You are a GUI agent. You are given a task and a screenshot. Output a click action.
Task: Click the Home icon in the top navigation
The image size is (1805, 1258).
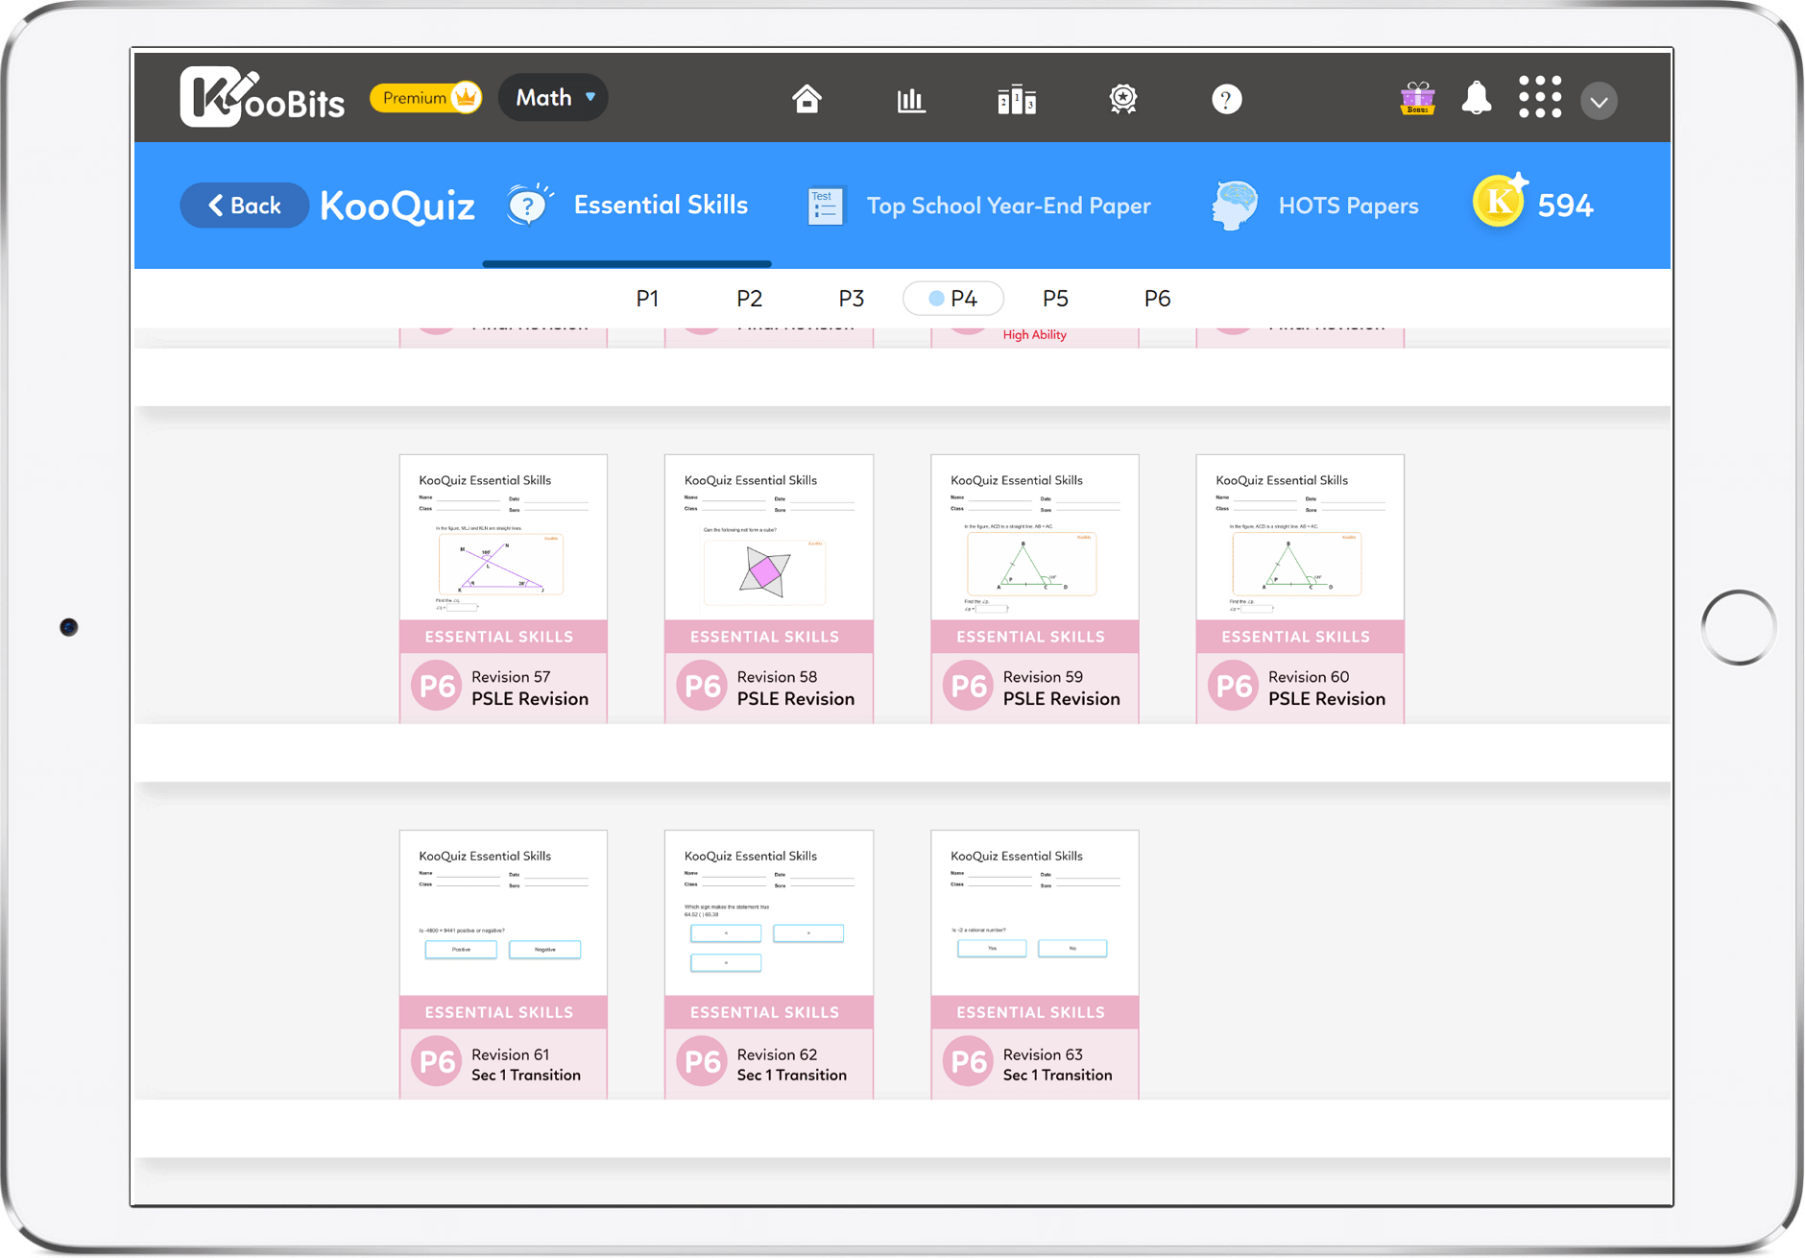click(807, 98)
